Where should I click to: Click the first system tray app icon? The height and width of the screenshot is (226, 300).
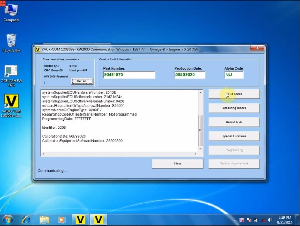[241, 220]
